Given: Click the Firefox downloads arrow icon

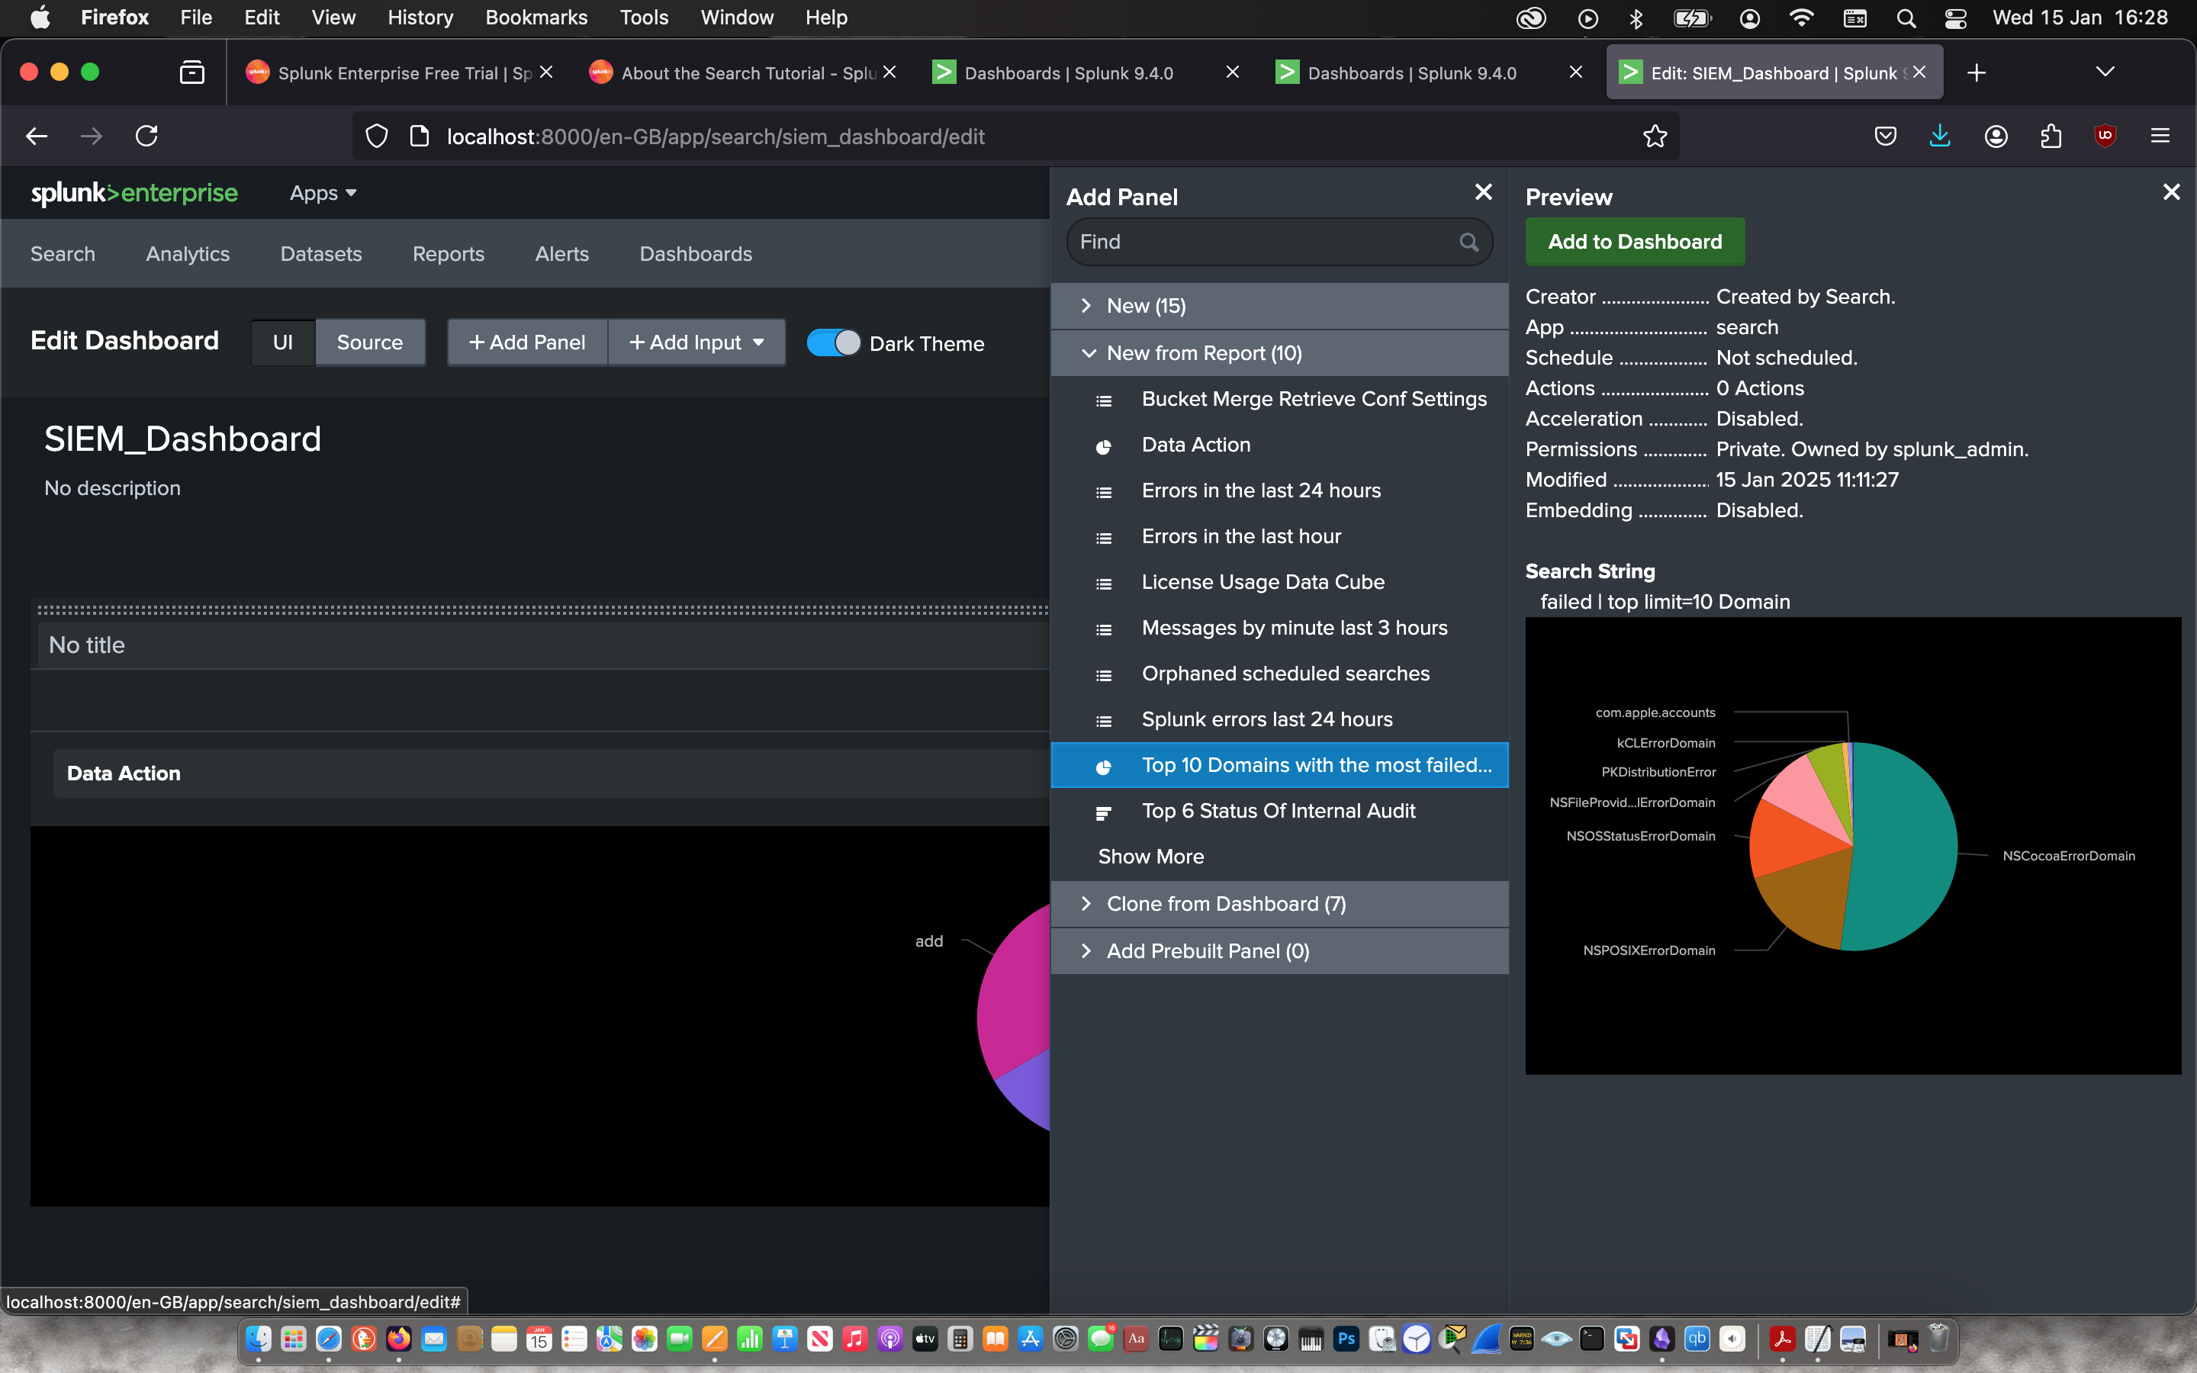Looking at the screenshot, I should coord(1939,137).
